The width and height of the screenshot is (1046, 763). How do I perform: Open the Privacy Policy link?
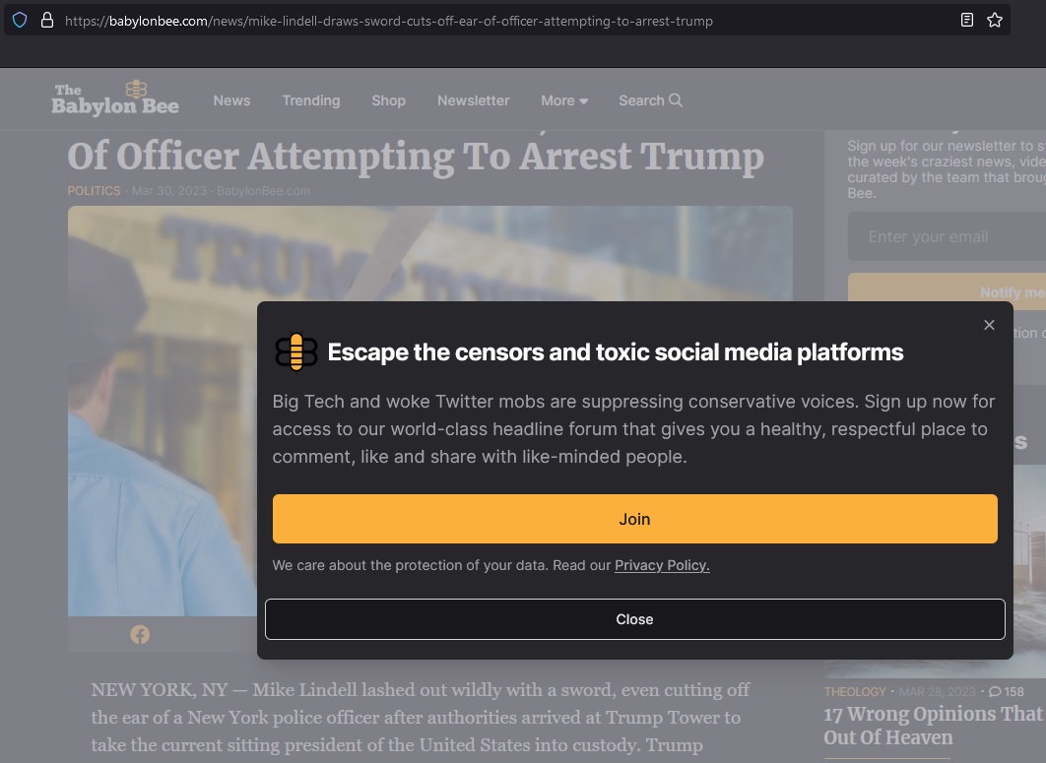(662, 565)
